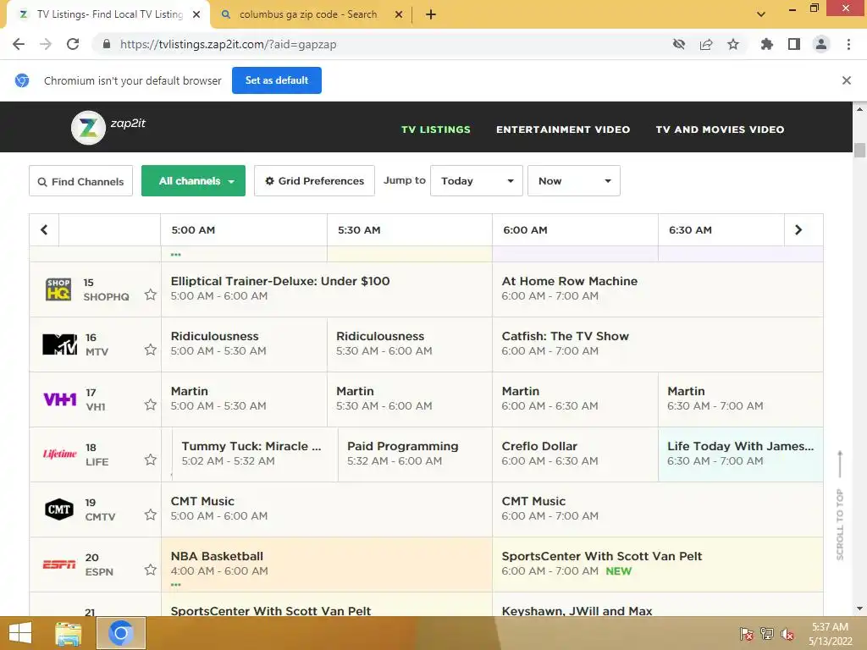Click the CMT channel logo
867x650 pixels.
(59, 509)
